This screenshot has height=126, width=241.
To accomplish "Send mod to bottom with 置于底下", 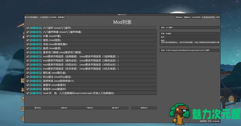I will coord(116,108).
